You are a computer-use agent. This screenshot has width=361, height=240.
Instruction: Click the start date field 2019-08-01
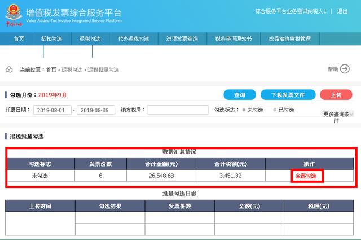(52, 110)
